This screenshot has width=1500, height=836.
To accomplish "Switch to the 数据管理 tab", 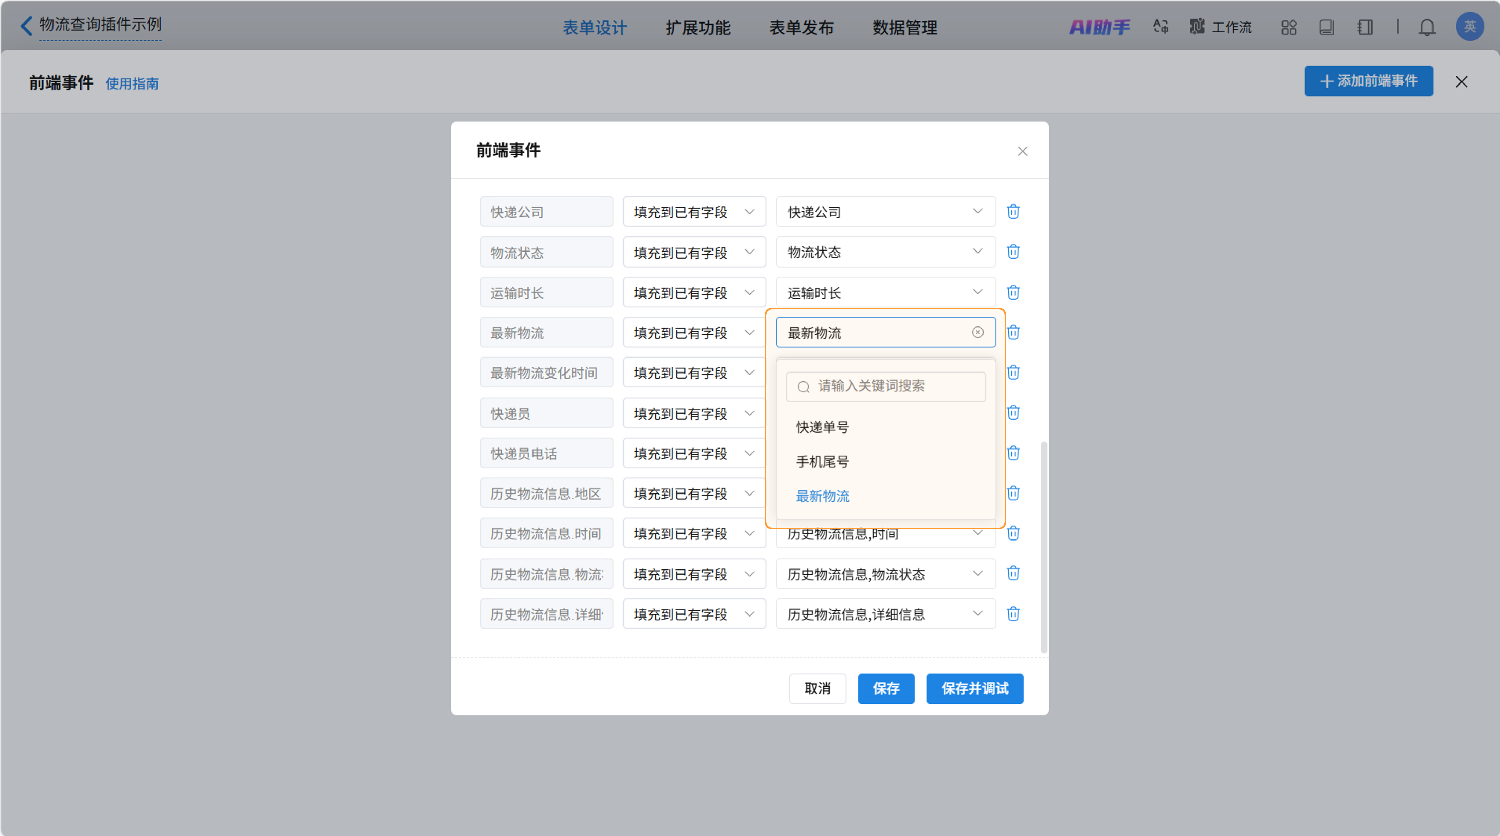I will pyautogui.click(x=904, y=27).
